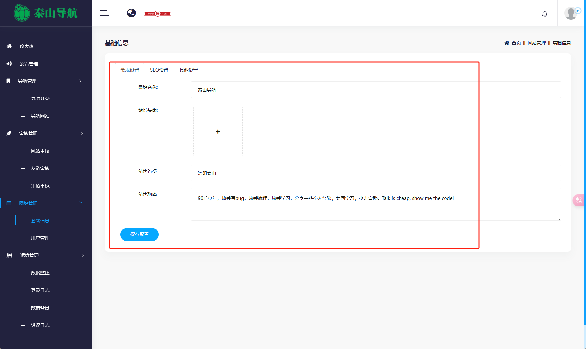Click the translate floating icon at right edge
This screenshot has width=586, height=349.
click(579, 200)
